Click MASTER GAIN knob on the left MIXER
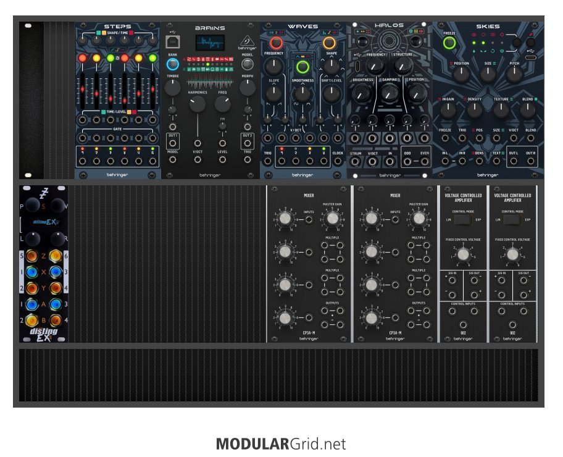 click(x=333, y=218)
